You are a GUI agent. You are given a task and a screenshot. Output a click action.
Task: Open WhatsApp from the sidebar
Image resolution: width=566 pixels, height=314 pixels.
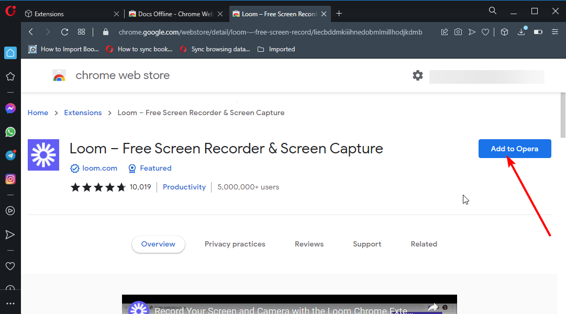10,132
